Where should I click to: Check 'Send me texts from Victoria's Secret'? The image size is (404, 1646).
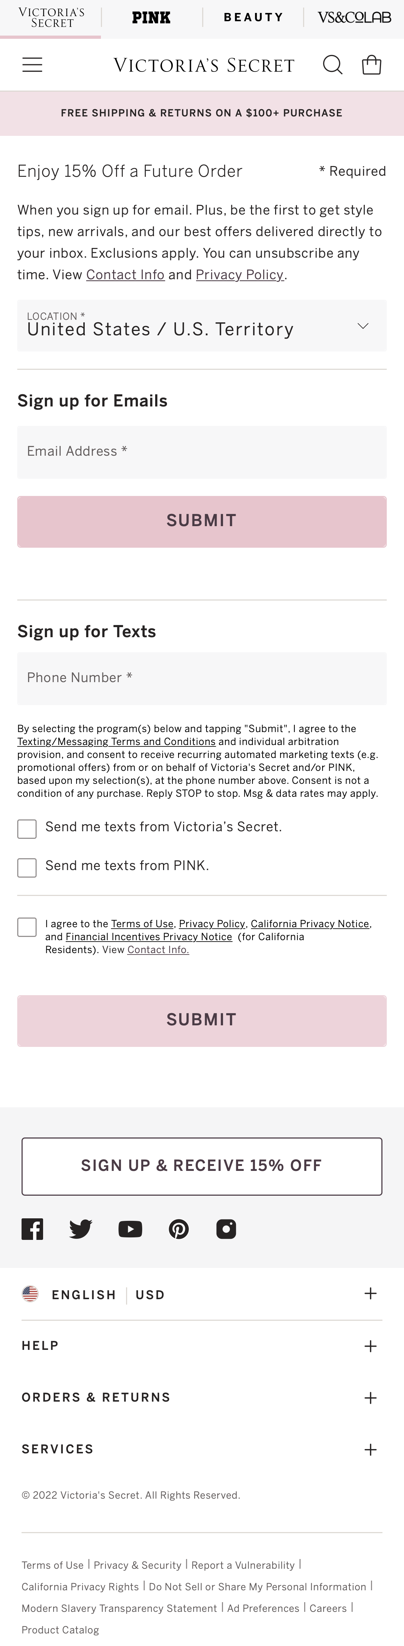27,829
